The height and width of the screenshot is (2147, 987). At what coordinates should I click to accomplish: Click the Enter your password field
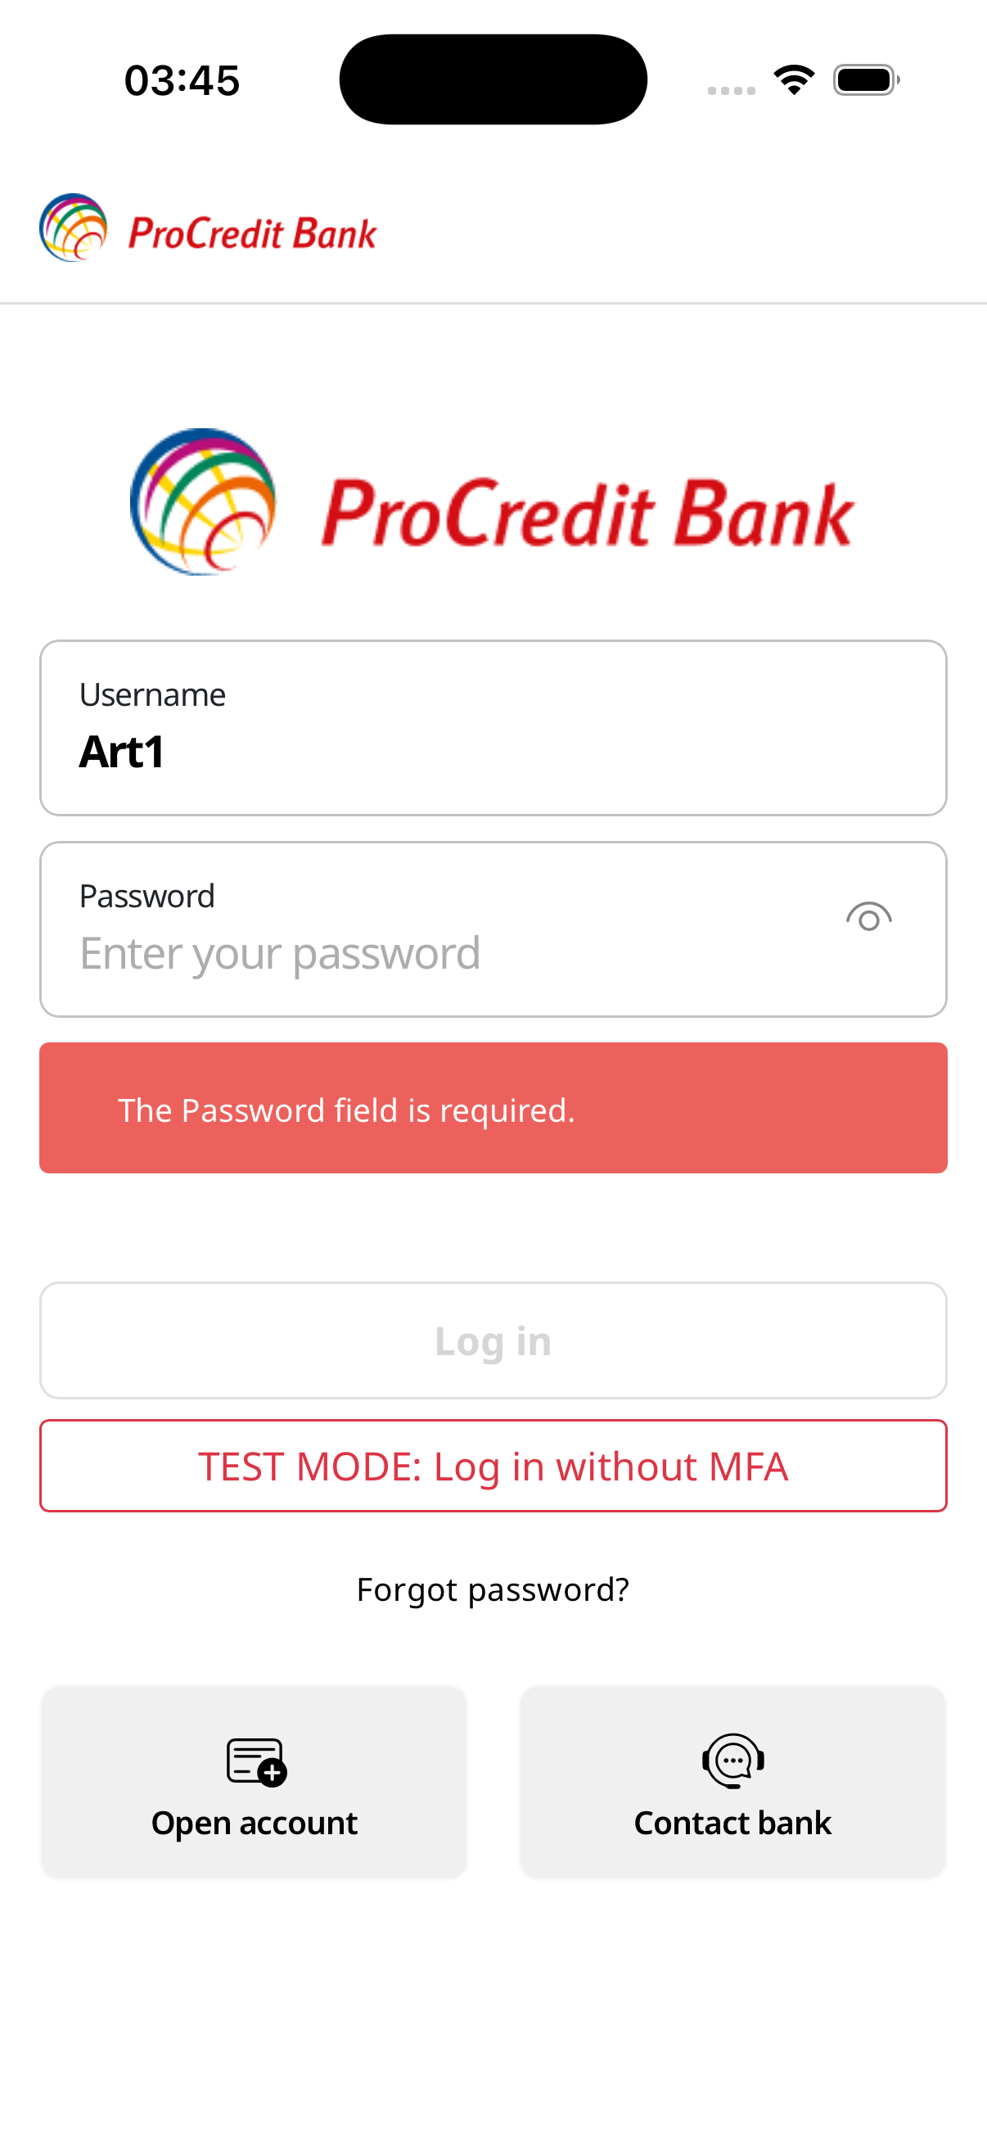pos(450,952)
